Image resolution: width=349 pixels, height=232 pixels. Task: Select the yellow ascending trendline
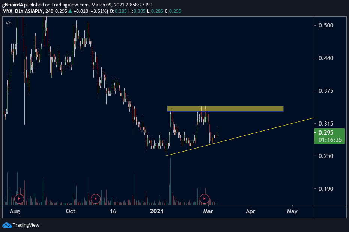pos(240,137)
